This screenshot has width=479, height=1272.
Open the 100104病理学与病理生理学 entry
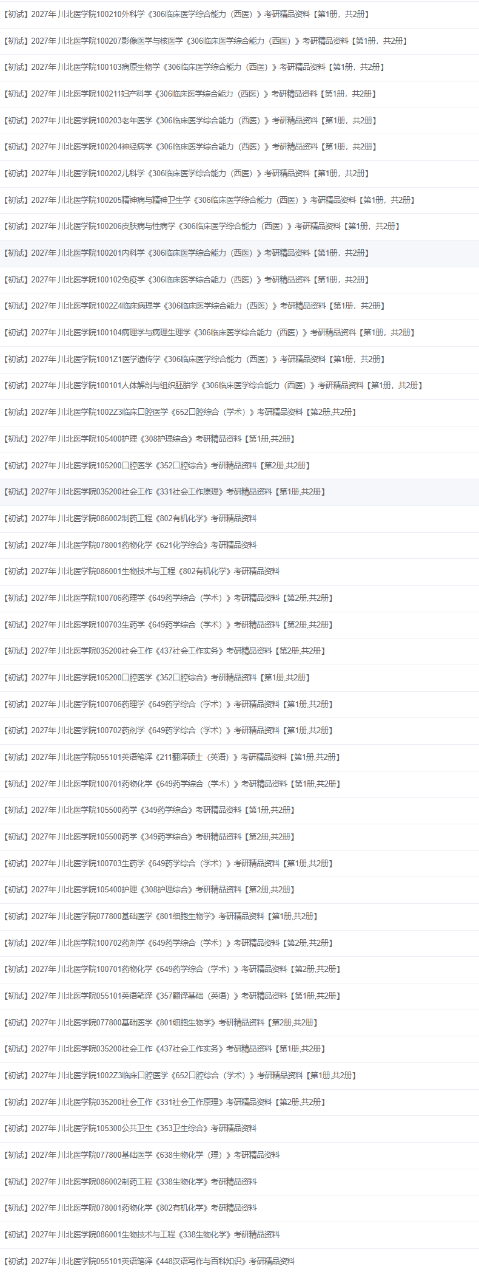[x=209, y=332]
